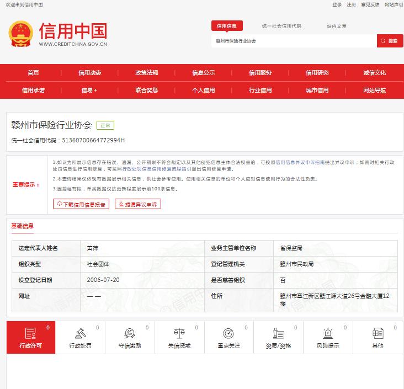Click the 2006-07-20 registration date value
This screenshot has height=389, width=404.
pos(103,280)
